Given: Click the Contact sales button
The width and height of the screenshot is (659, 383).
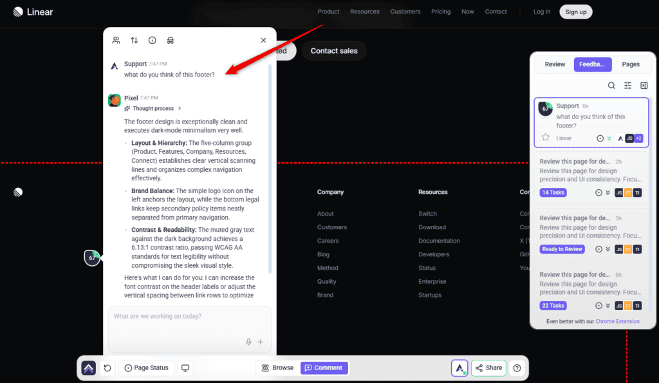Looking at the screenshot, I should [x=334, y=51].
